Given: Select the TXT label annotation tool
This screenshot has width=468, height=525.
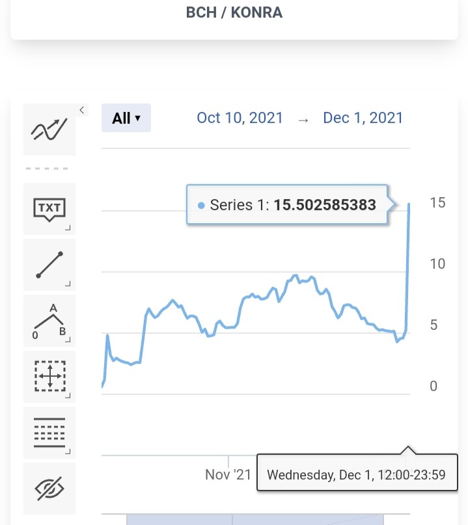Looking at the screenshot, I should click(49, 209).
